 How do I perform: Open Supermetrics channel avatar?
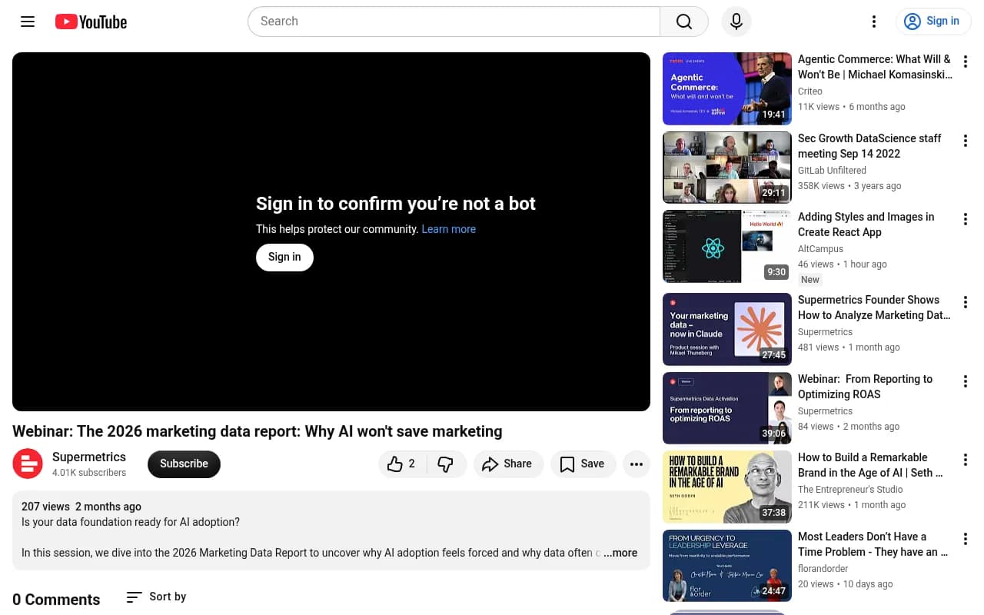28,464
